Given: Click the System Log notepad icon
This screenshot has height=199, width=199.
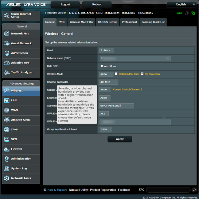Looking at the screenshot, I should pyautogui.click(x=6, y=168).
